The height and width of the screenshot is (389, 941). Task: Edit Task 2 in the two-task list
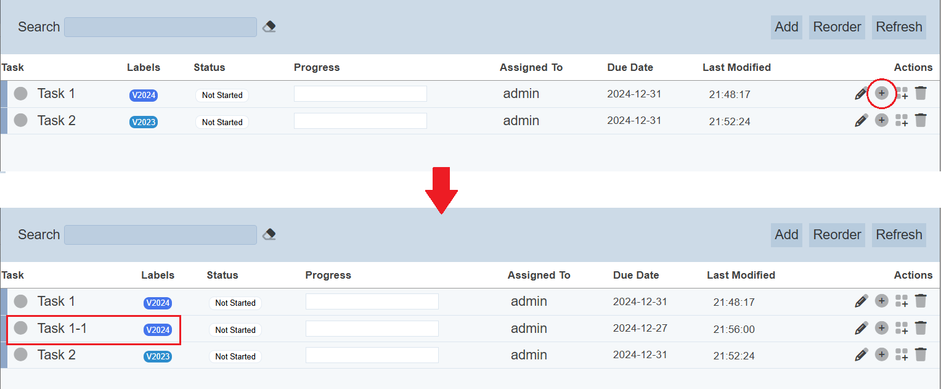[x=861, y=120]
